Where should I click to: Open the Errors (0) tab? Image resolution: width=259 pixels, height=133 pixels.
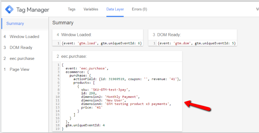point(139,9)
